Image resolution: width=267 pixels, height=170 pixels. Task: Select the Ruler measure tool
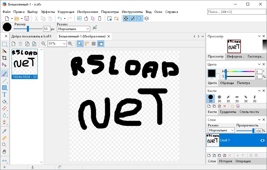click(x=4, y=138)
